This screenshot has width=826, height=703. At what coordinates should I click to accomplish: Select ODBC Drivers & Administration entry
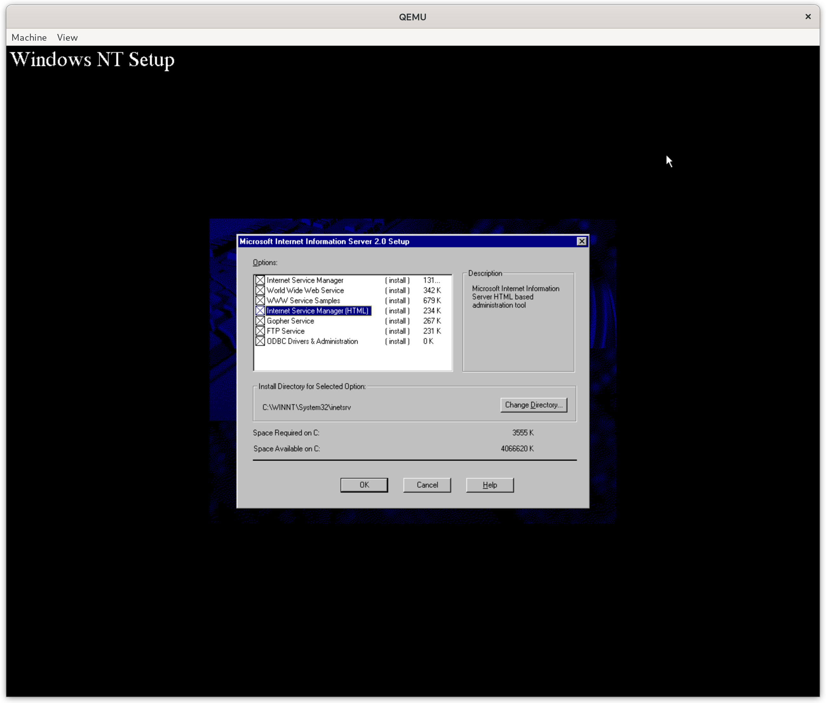[312, 341]
